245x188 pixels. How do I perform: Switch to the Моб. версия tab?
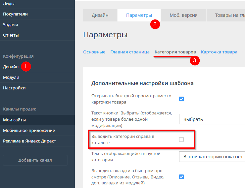pos(183,15)
